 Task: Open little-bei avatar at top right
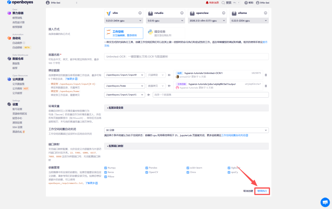(x=258, y=3)
